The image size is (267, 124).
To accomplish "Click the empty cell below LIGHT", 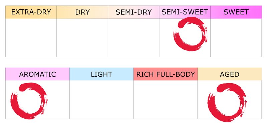I will pyautogui.click(x=101, y=100).
